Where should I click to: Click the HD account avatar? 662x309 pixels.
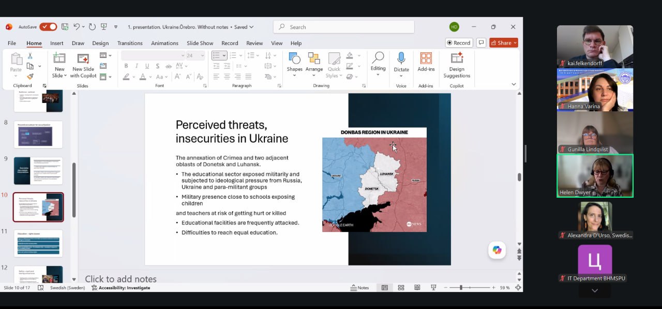point(454,27)
